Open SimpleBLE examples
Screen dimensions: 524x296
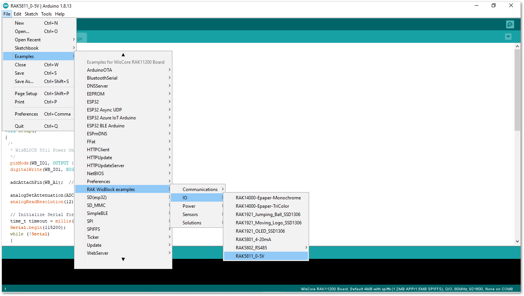123,213
